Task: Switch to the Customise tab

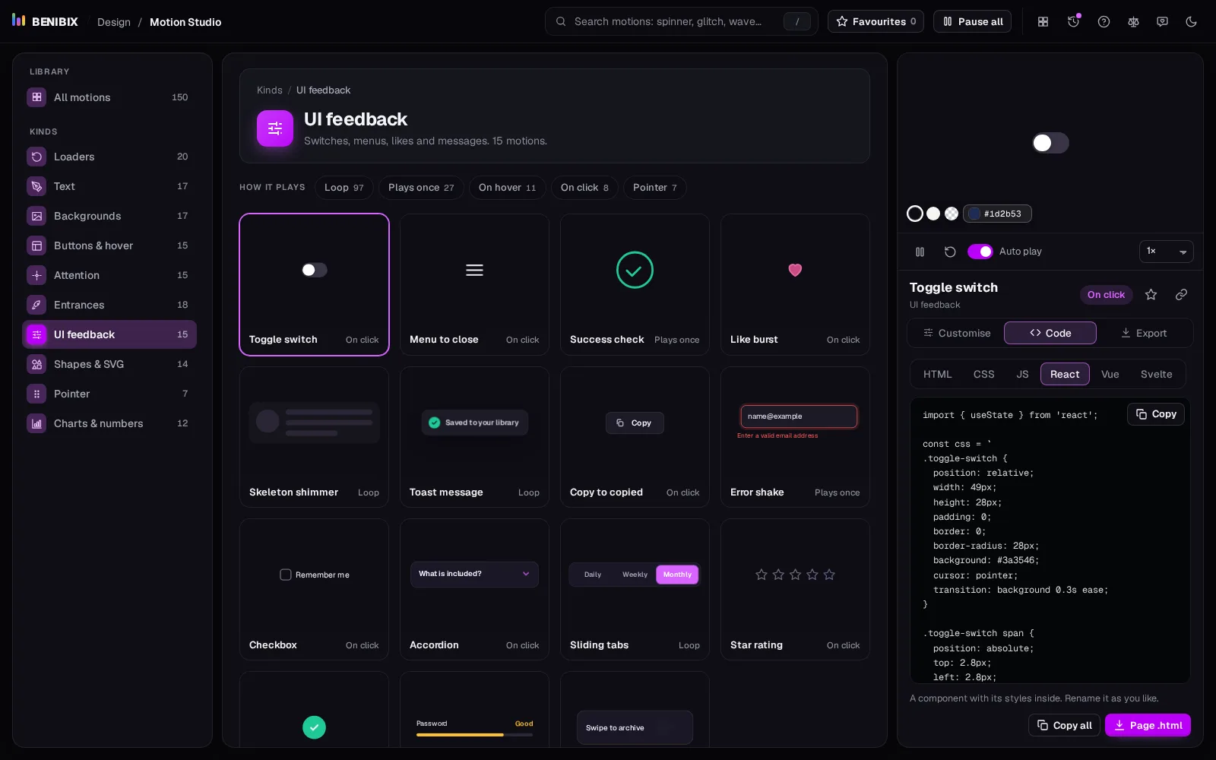Action: tap(957, 333)
